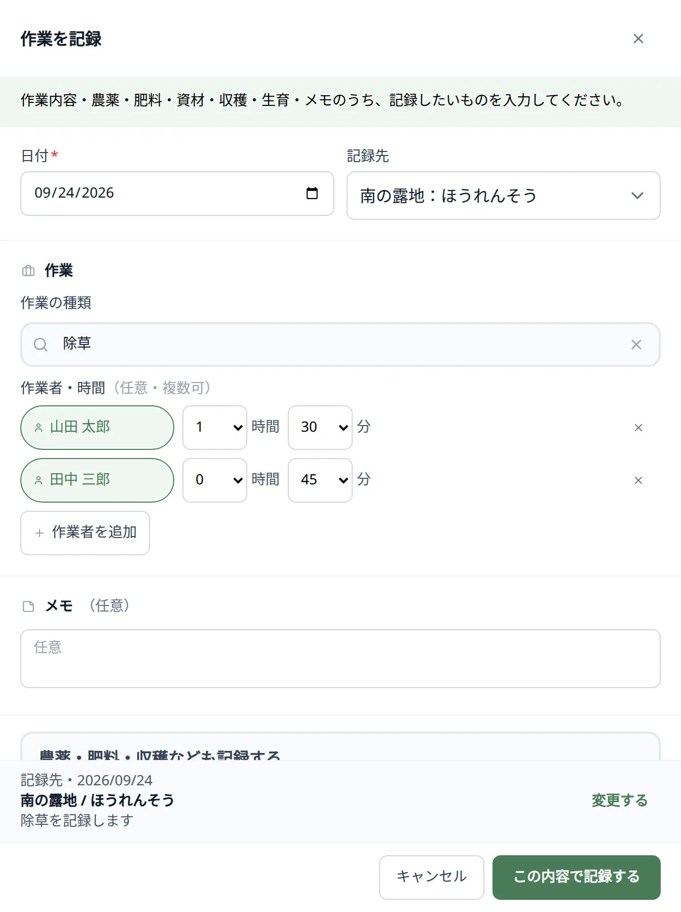Screen dimensions: 681x912
Task: Click the 南の露地 / ほうれんそう summary text
Action: [x=97, y=801]
